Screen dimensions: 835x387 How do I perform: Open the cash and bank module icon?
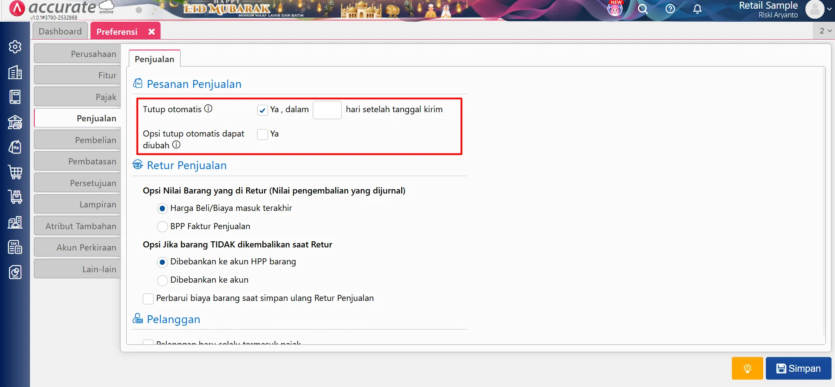[15, 122]
